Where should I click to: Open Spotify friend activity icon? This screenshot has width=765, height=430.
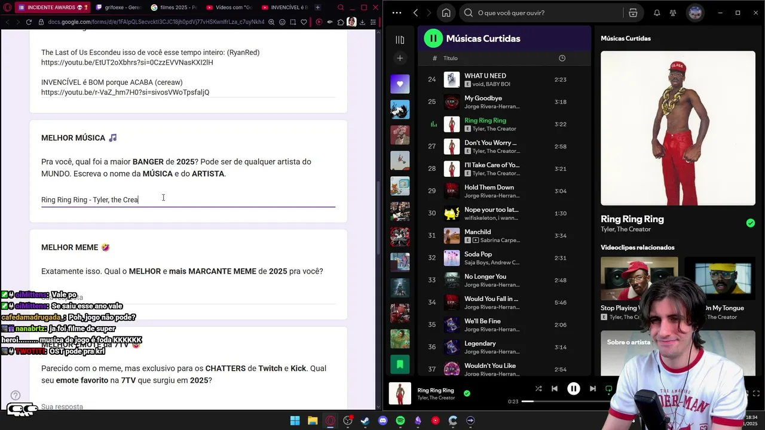pyautogui.click(x=674, y=13)
